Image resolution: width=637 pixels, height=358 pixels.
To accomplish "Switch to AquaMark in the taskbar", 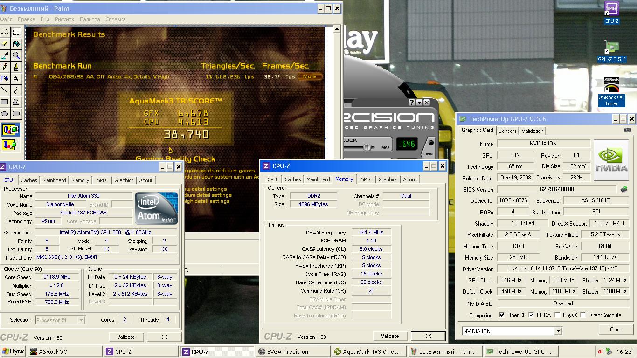I will point(368,352).
